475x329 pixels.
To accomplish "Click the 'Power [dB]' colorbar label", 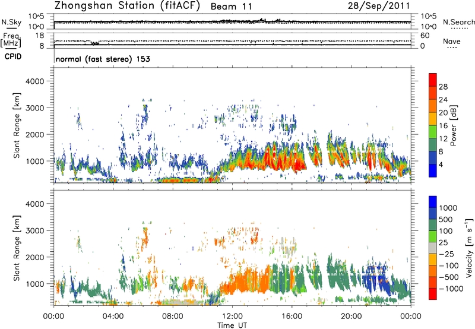I will click(x=453, y=125).
